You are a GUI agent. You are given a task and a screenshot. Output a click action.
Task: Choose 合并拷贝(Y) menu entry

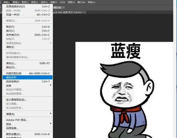coord(28,35)
